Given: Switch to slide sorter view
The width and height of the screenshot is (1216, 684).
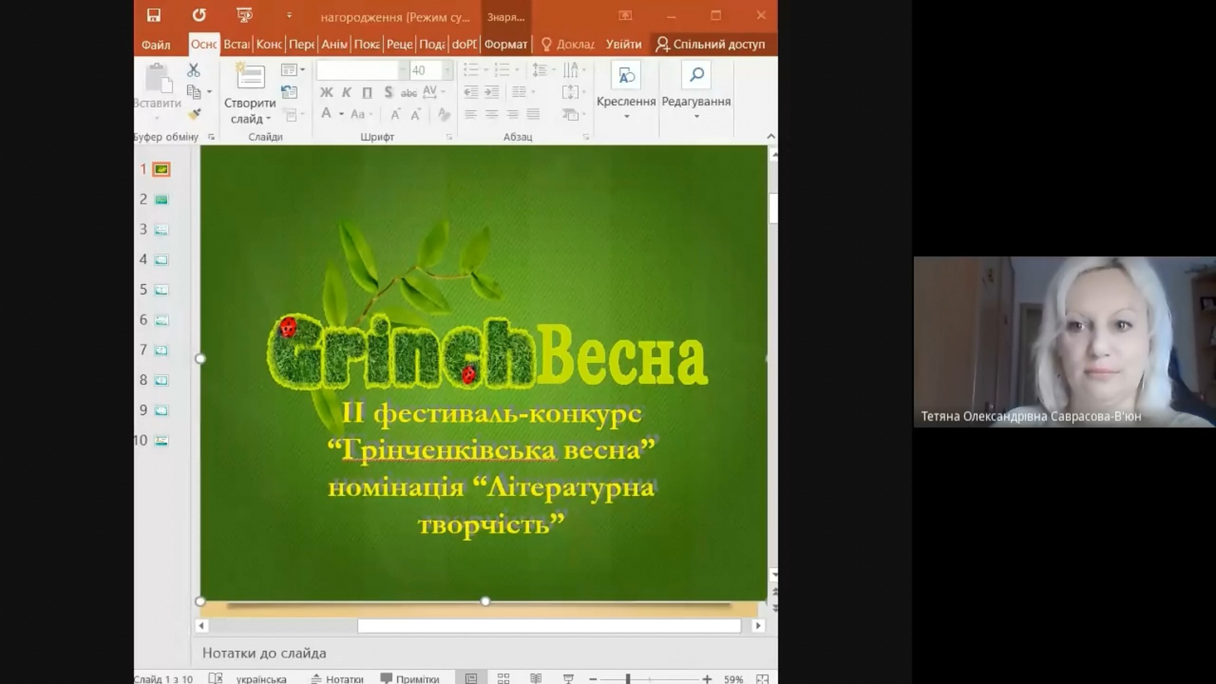Looking at the screenshot, I should 503,678.
